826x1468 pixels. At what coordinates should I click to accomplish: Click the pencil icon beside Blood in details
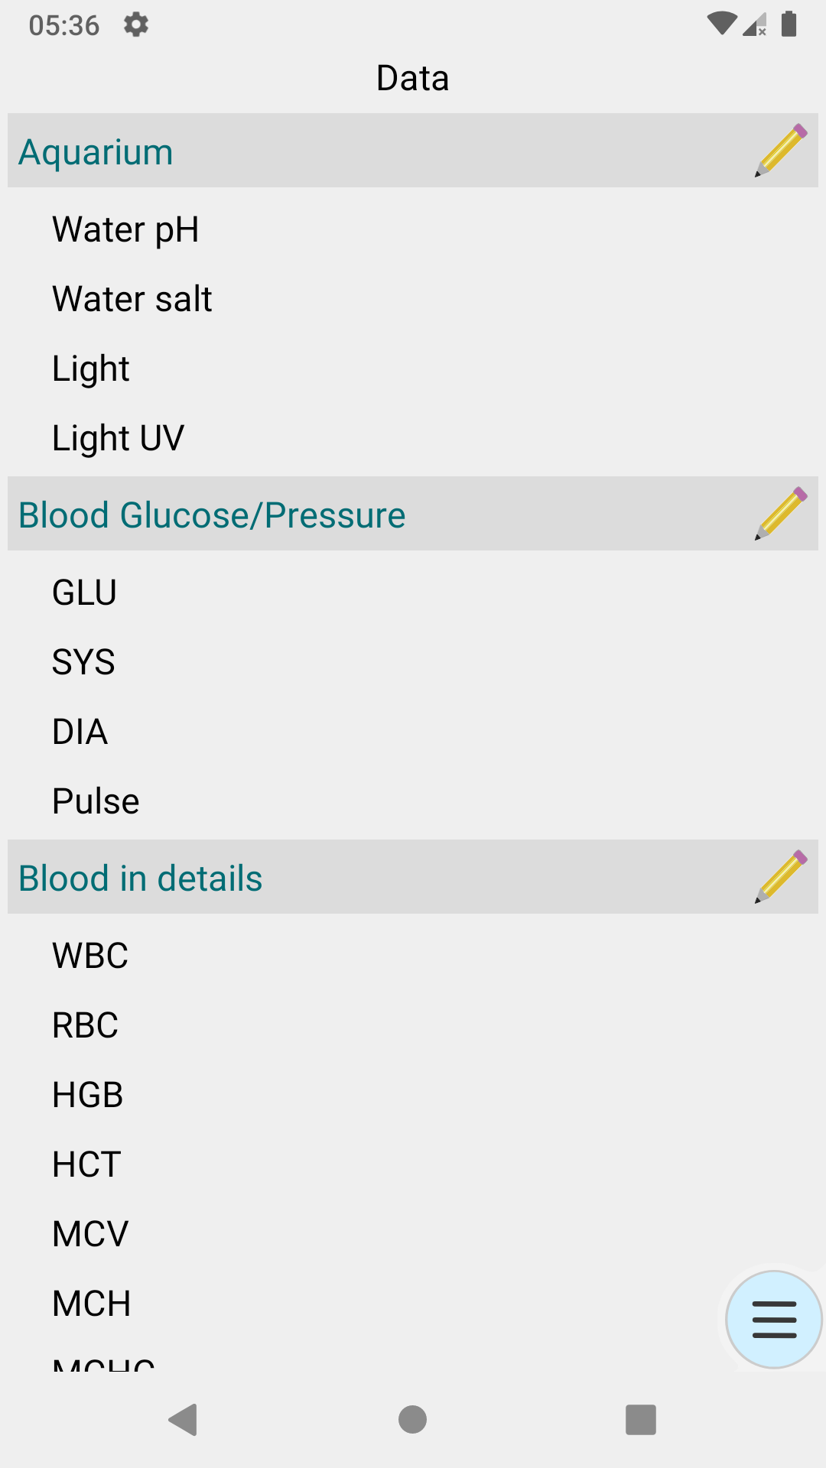(781, 877)
